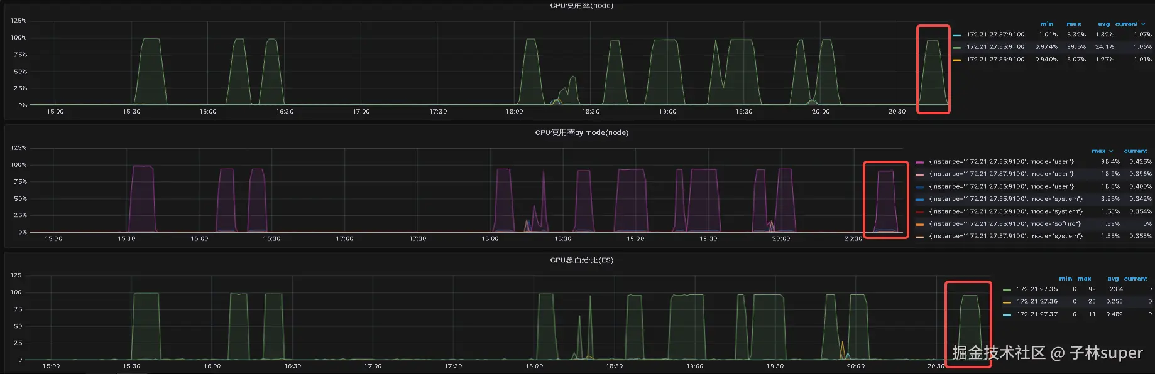Image resolution: width=1155 pixels, height=374 pixels.
Task: Click the 18:30 label on by-mode chart axis
Action: pyautogui.click(x=563, y=238)
